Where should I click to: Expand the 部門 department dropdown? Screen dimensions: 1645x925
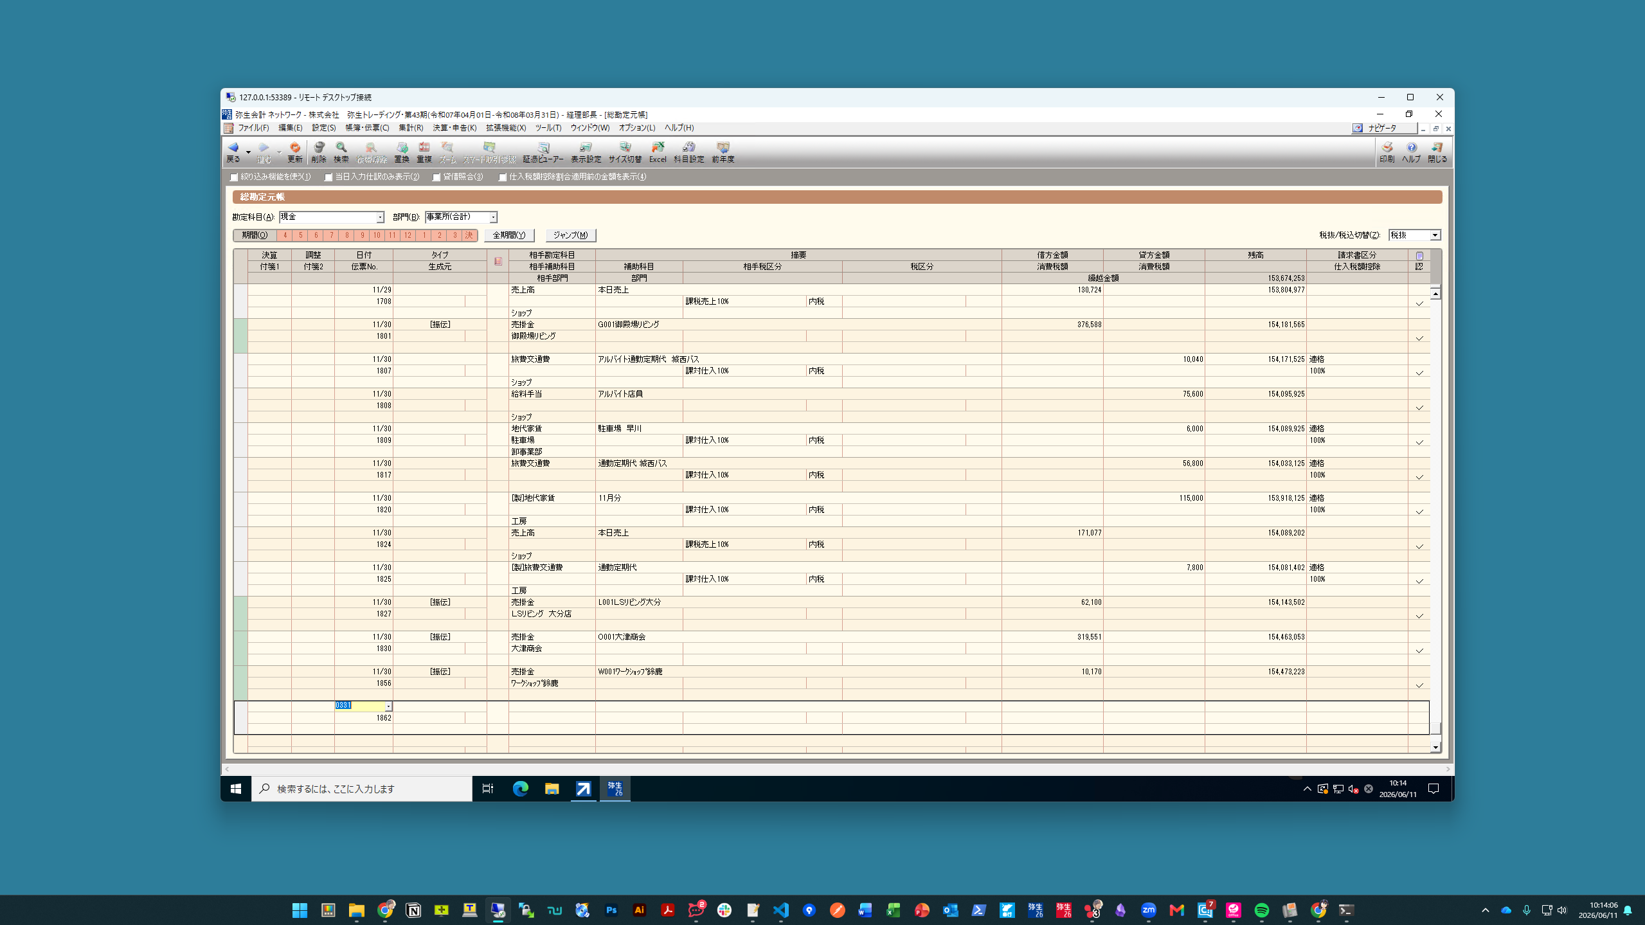click(x=493, y=217)
